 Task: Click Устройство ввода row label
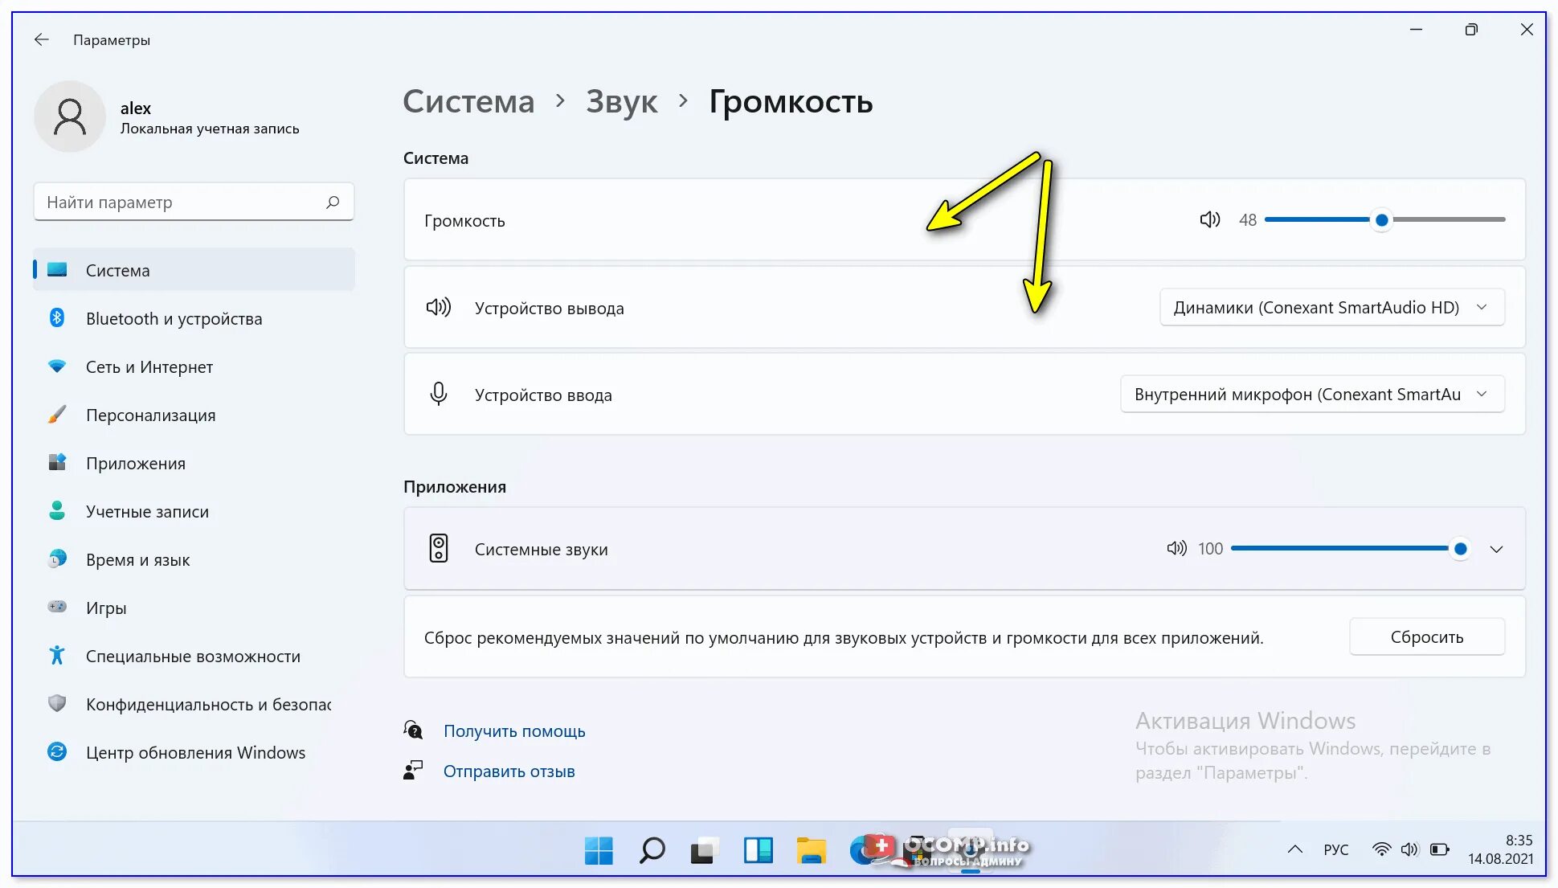coord(543,395)
